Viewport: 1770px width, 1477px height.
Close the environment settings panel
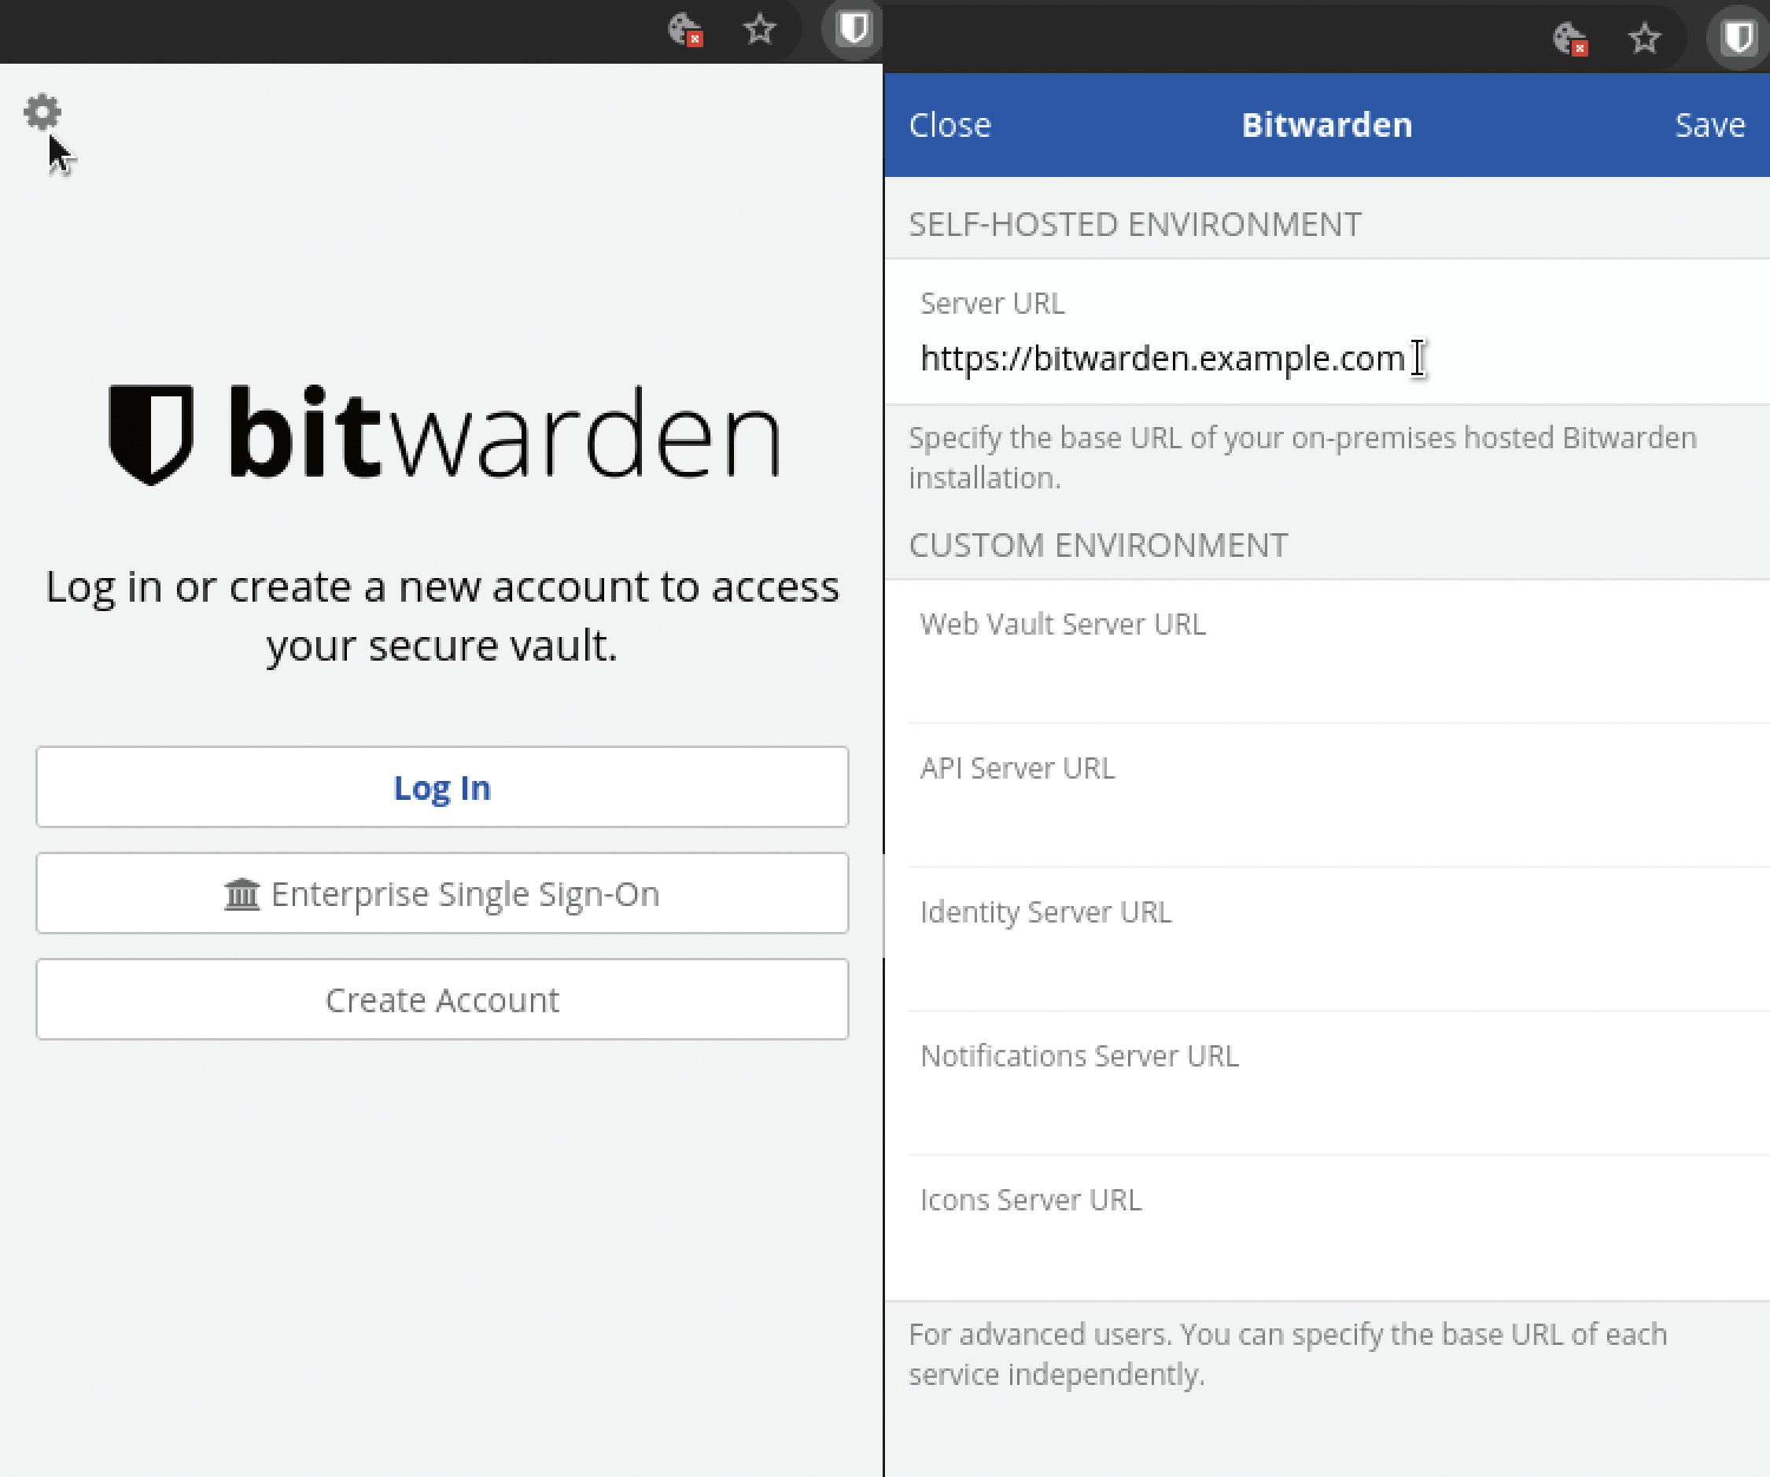(950, 125)
